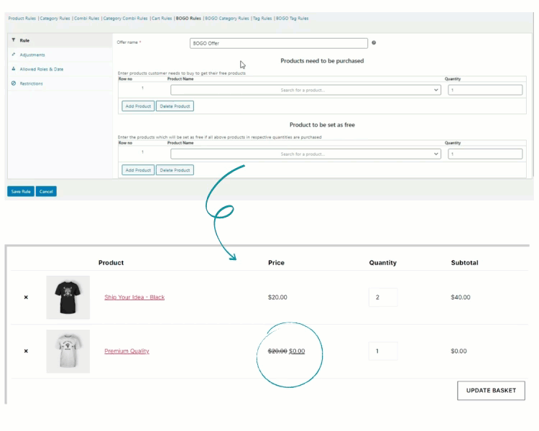Click the white t-shirt thumbnail
Image resolution: width=539 pixels, height=431 pixels.
pyautogui.click(x=68, y=351)
